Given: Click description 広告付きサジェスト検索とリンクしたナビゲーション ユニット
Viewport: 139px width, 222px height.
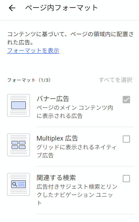Looking at the screenshot, I should pos(77,195).
